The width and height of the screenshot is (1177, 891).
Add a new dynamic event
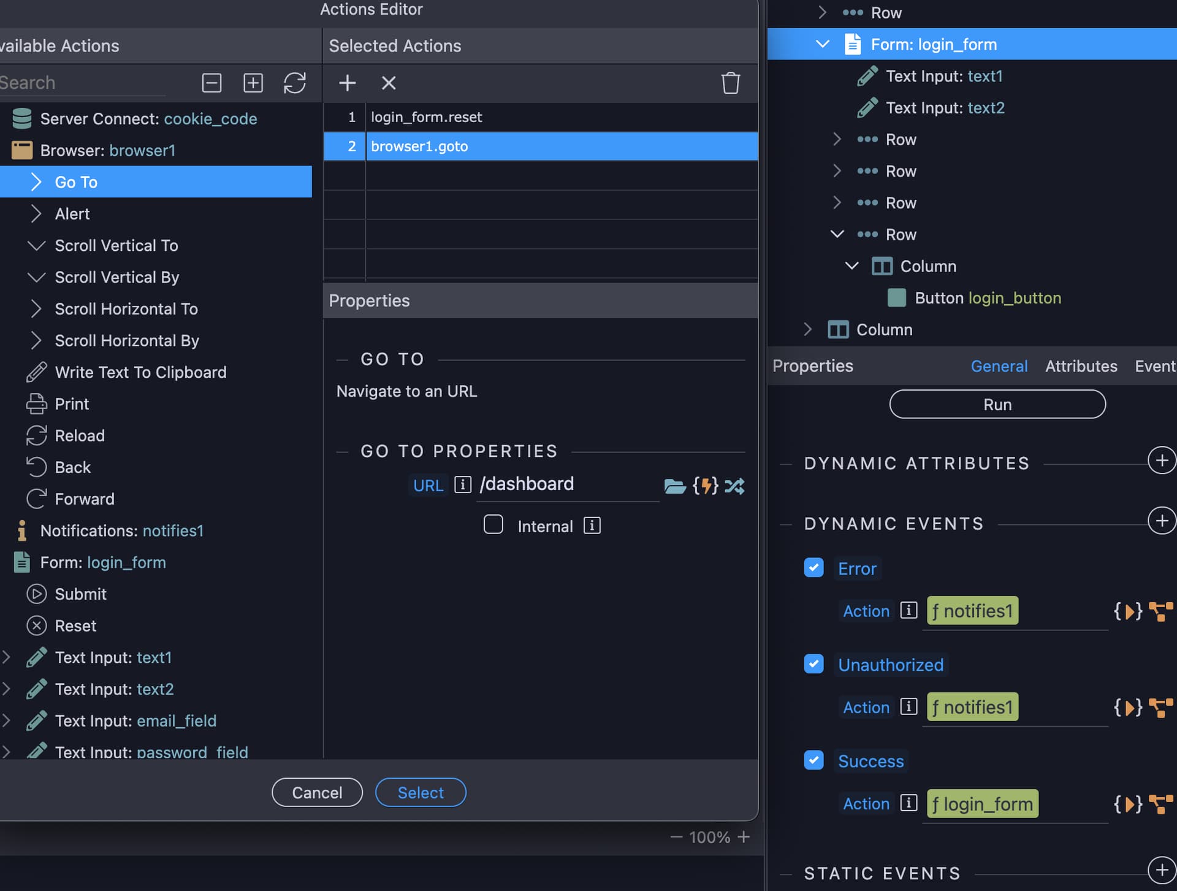[x=1161, y=521]
